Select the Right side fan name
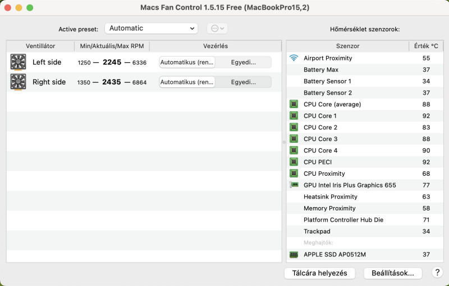 49,82
